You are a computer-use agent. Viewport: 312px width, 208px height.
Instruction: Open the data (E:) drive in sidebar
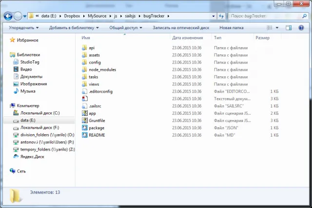pyautogui.click(x=28, y=121)
